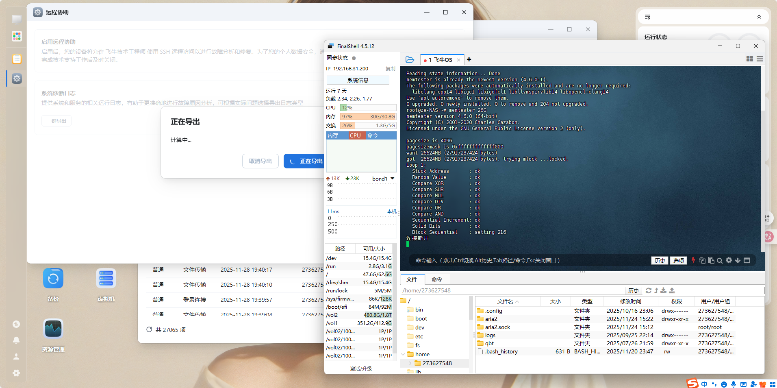Refresh the remote file list

coord(649,290)
